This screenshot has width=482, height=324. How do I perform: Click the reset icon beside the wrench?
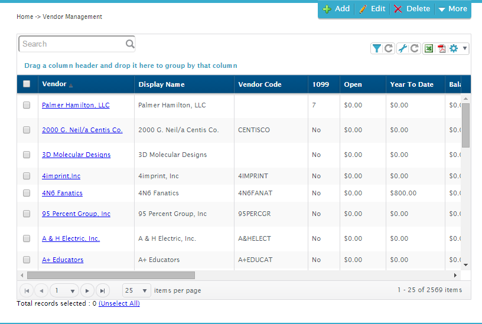[x=415, y=48]
